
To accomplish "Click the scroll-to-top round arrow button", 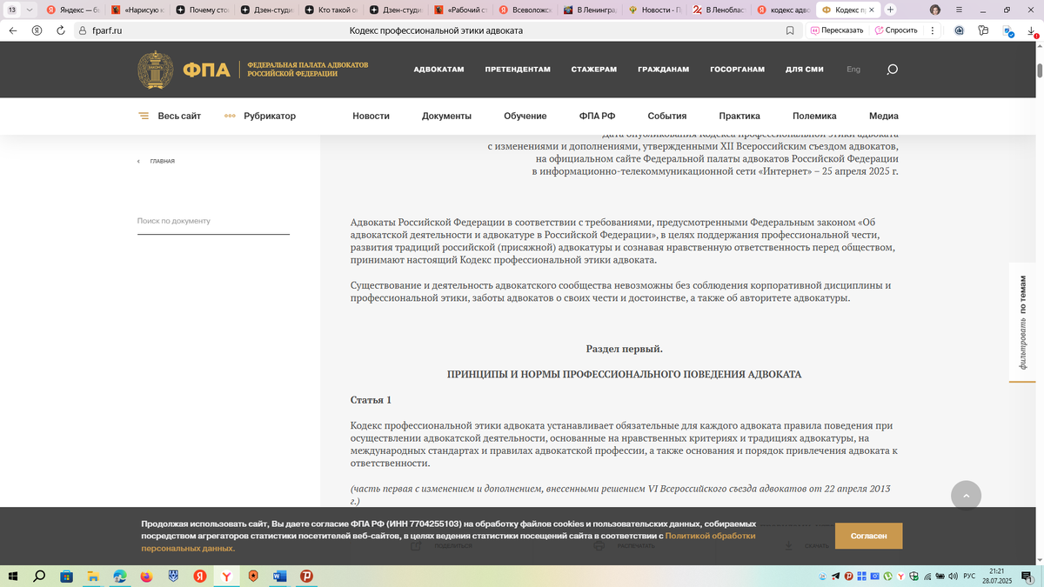I will coord(966,495).
